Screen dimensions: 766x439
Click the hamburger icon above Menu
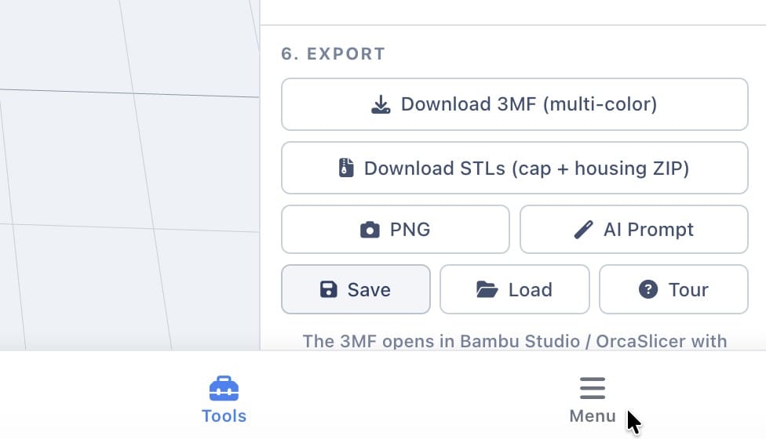tap(593, 388)
